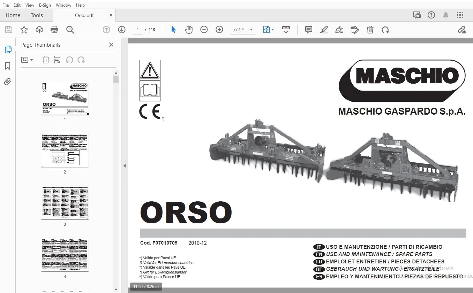The width and height of the screenshot is (473, 293).
Task: Rotate thumbnail page counterclockwise
Action: click(69, 60)
